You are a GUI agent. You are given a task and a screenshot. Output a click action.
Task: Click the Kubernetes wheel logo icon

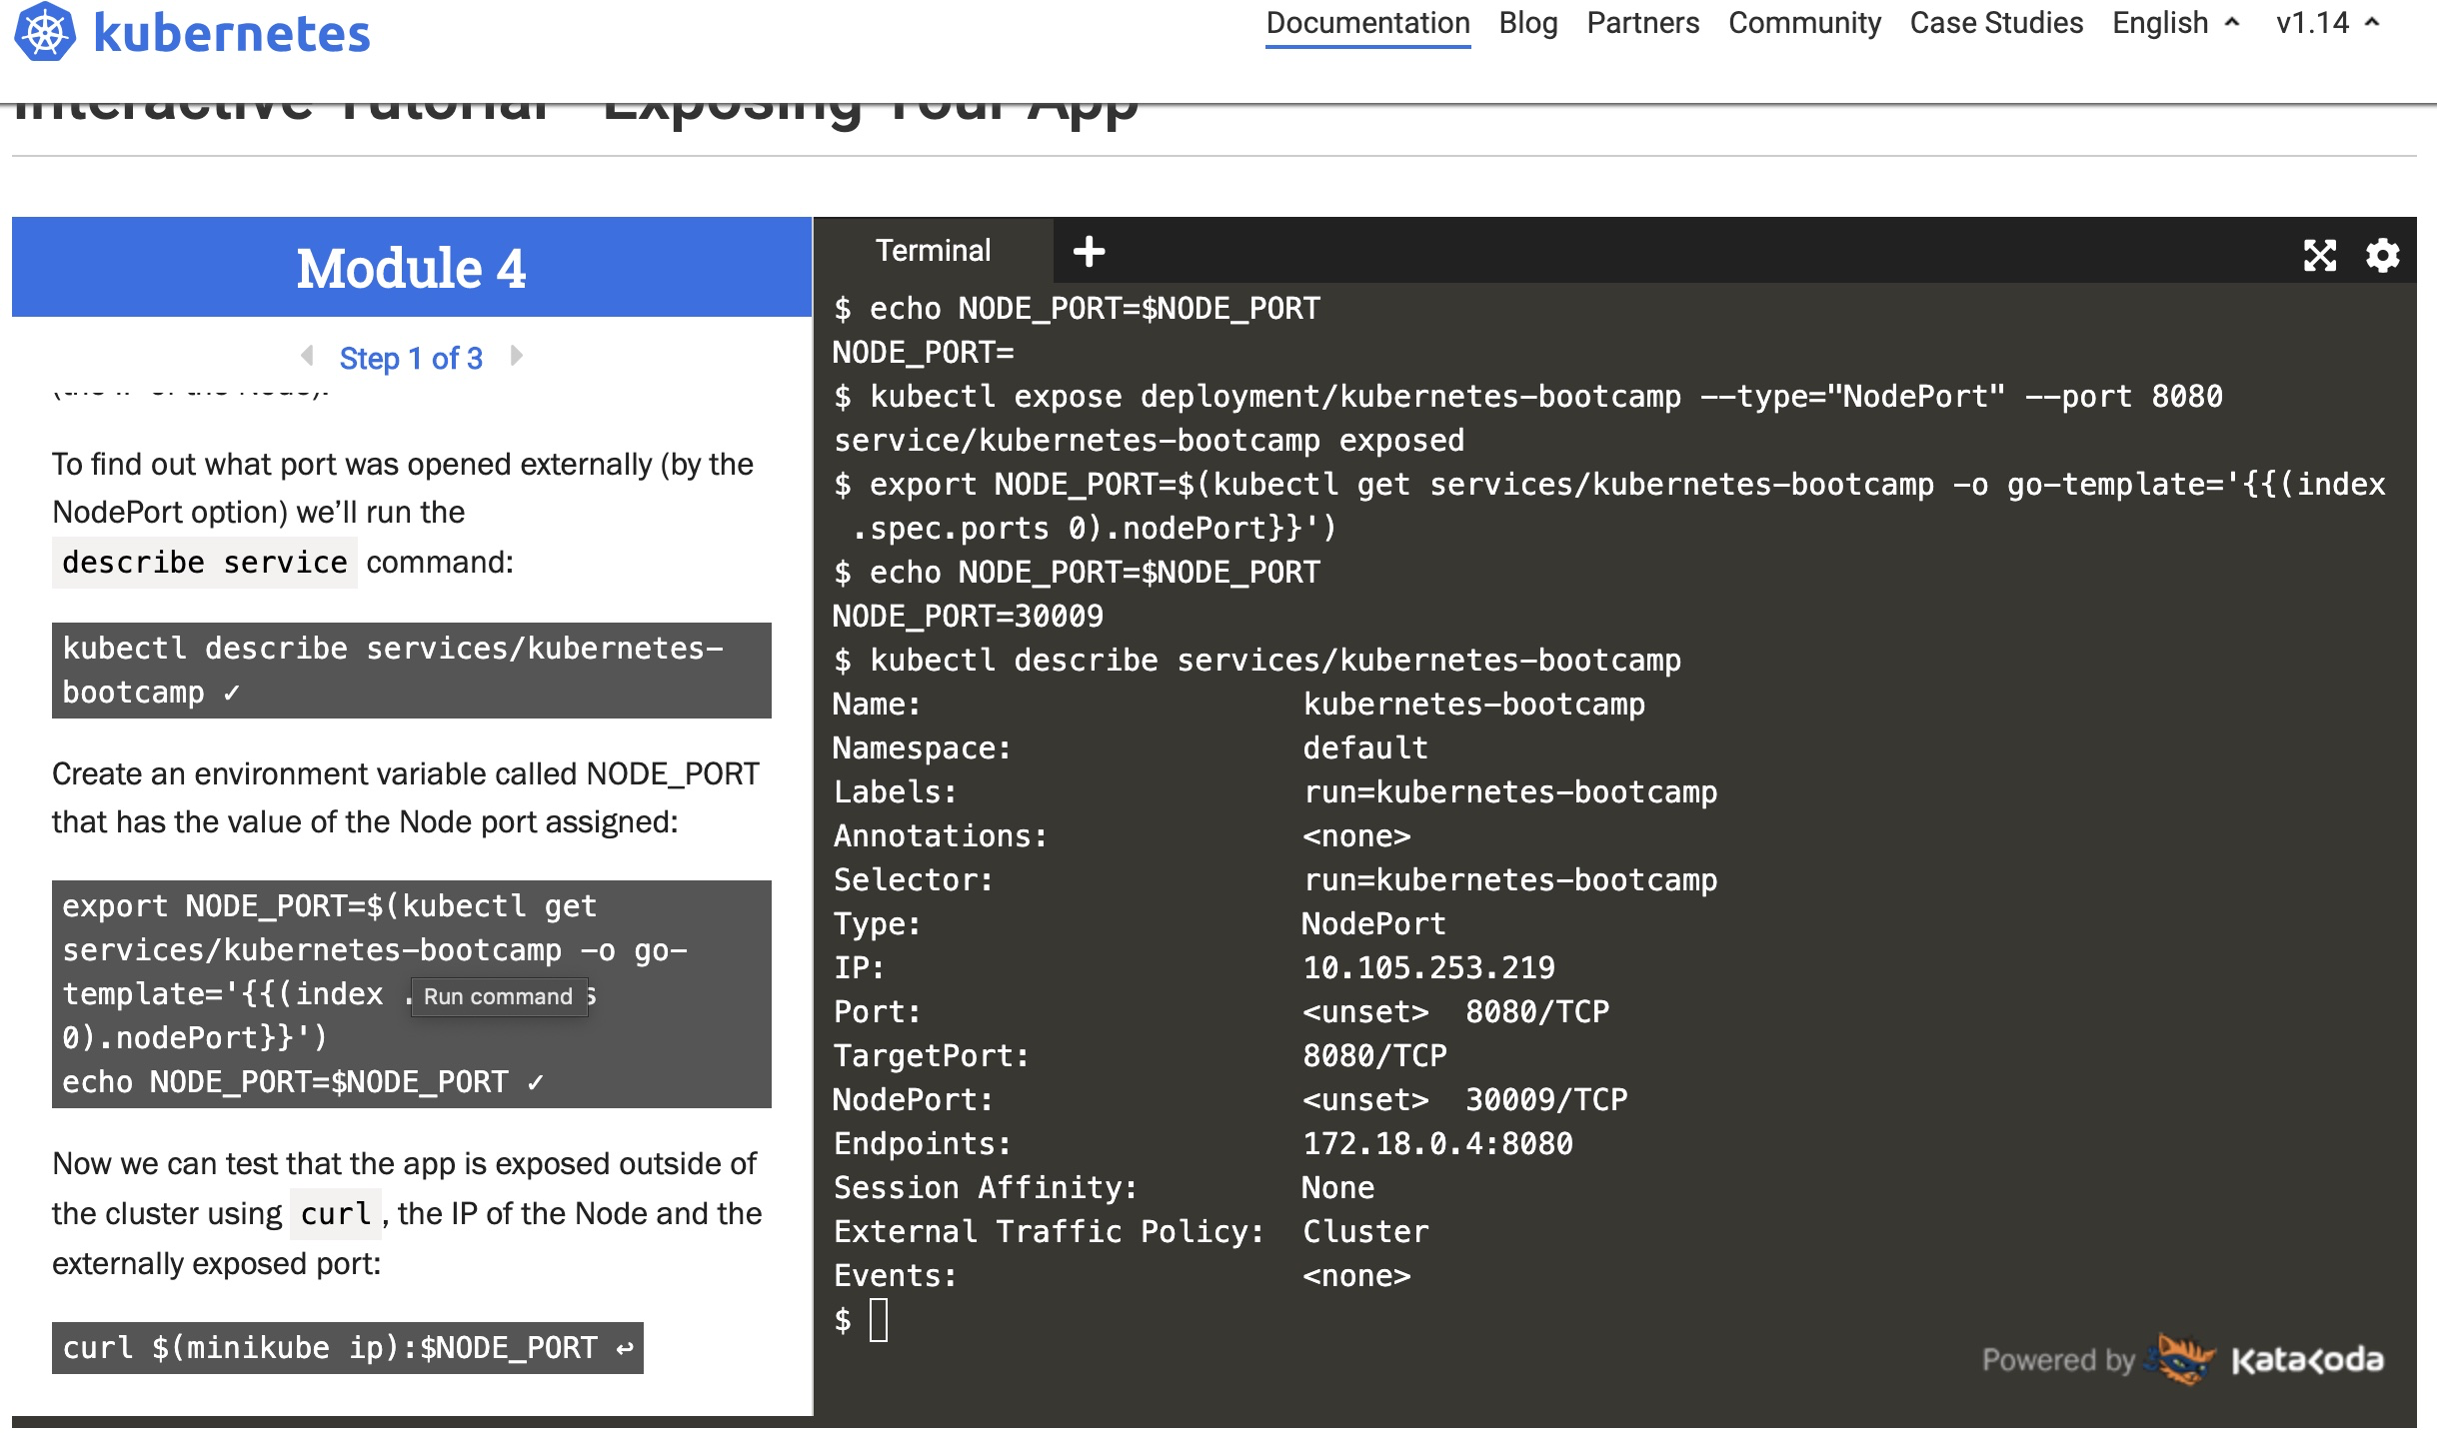coord(44,32)
